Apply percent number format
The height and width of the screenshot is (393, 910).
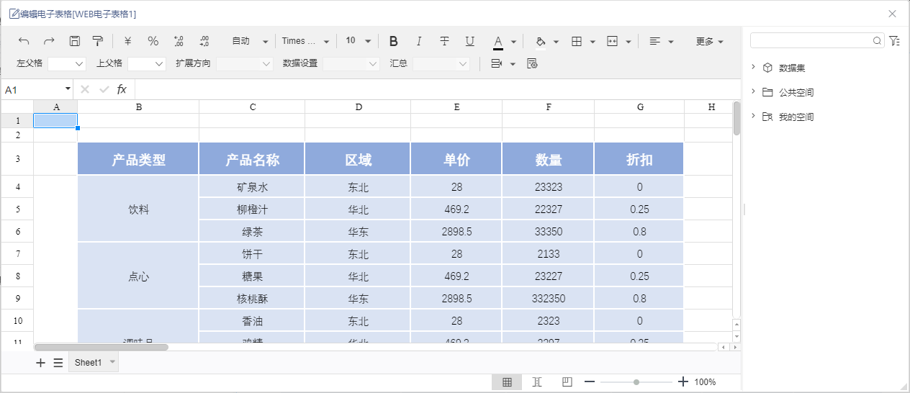(x=153, y=41)
